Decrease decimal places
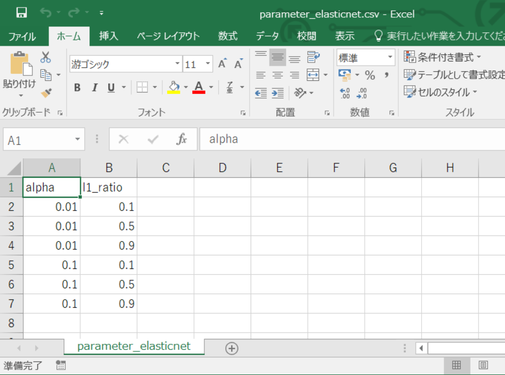Viewport: 505px width, 375px height. (362, 93)
